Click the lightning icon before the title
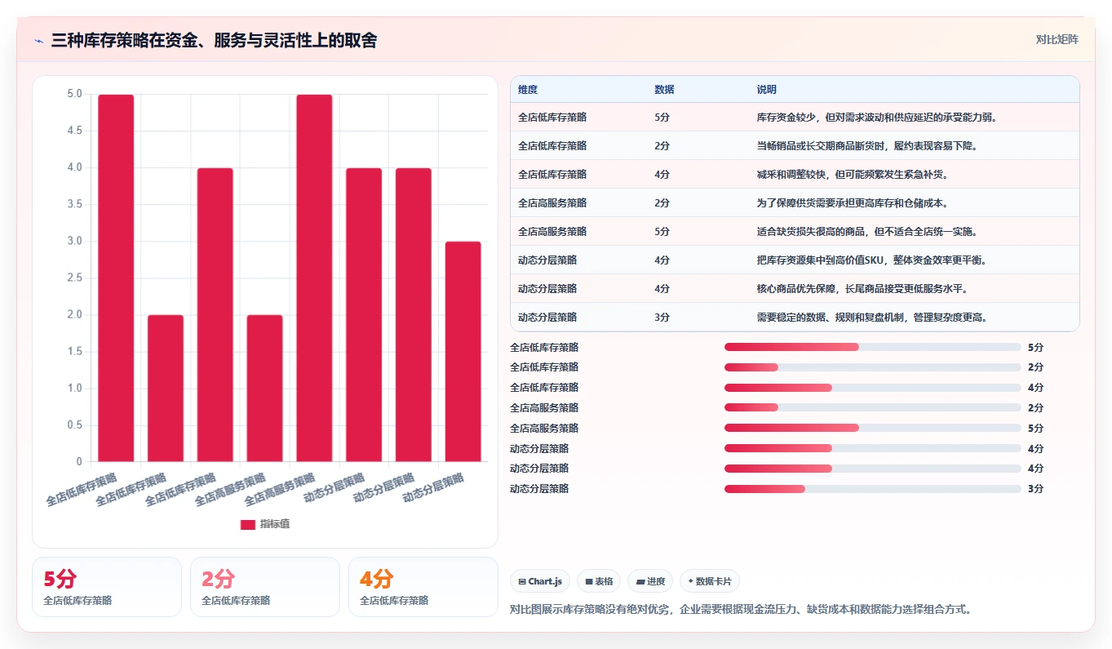 (39, 41)
